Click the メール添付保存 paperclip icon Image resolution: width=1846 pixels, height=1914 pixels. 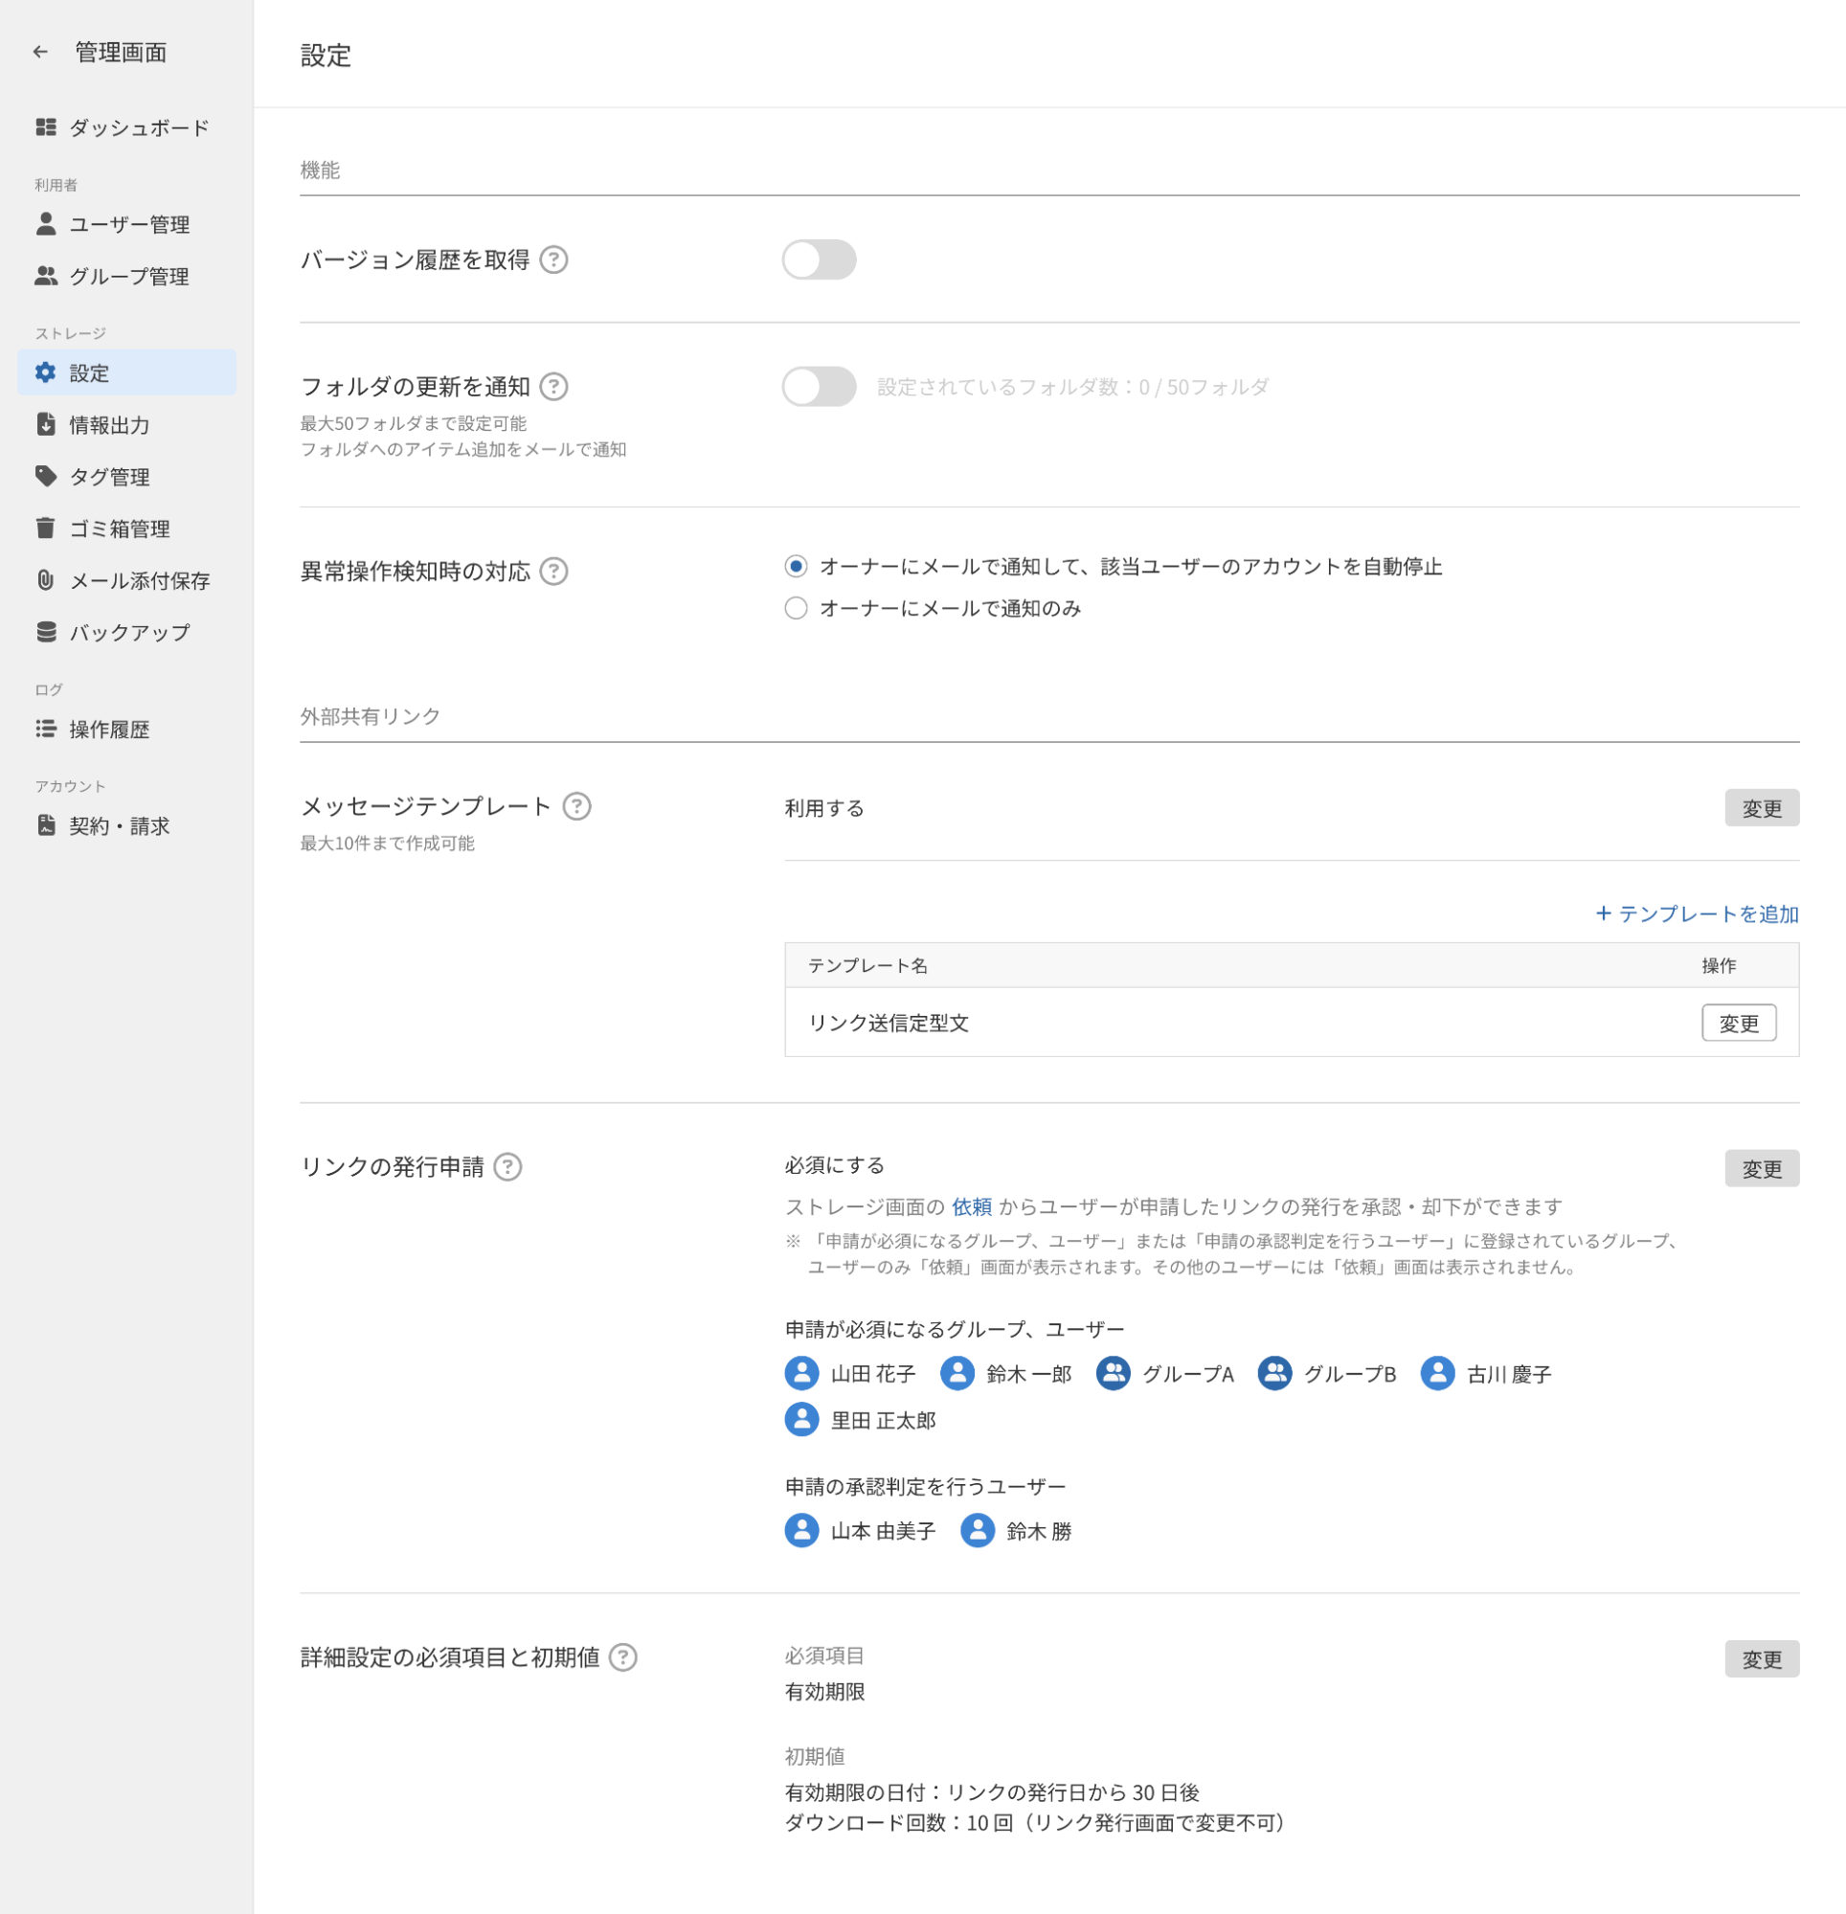[46, 580]
